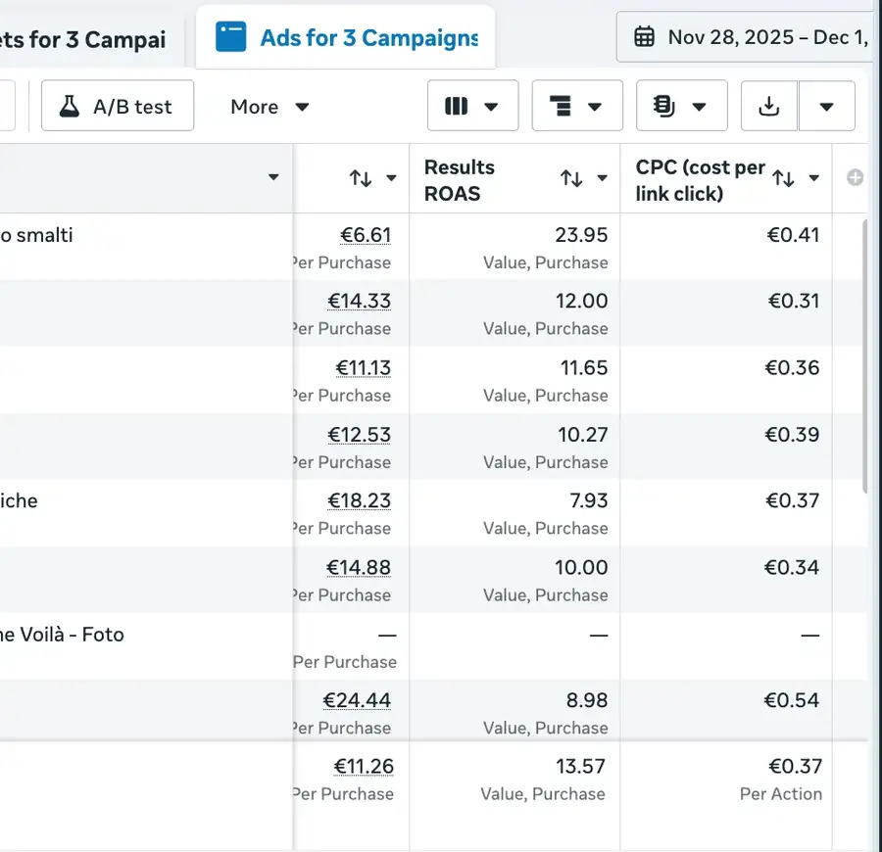Viewport: 882px width, 852px height.
Task: Open cost per result column options caret
Action: [x=391, y=178]
